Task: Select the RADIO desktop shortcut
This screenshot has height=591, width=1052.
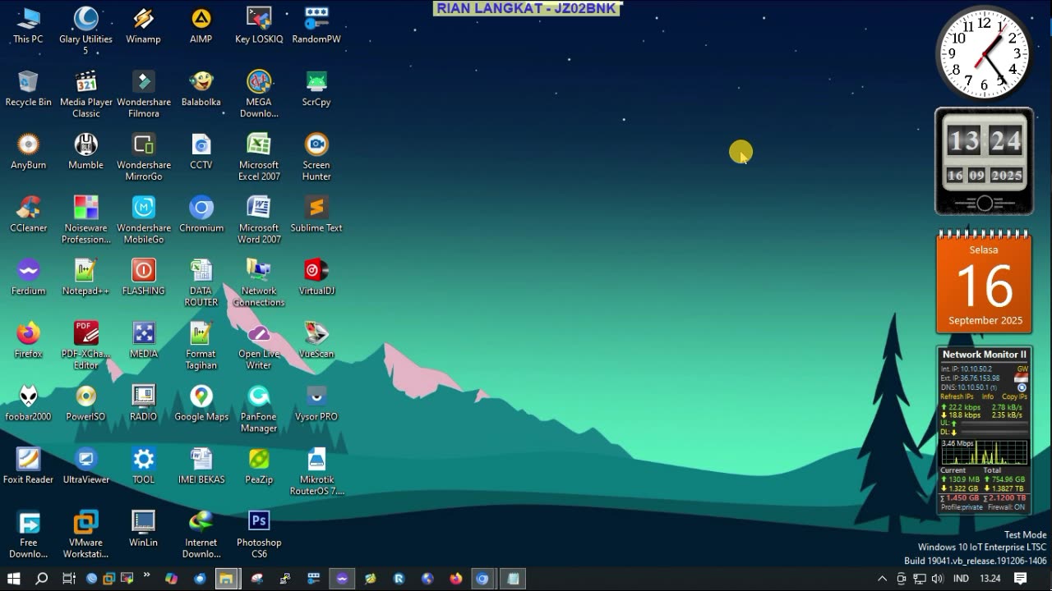Action: tap(143, 404)
